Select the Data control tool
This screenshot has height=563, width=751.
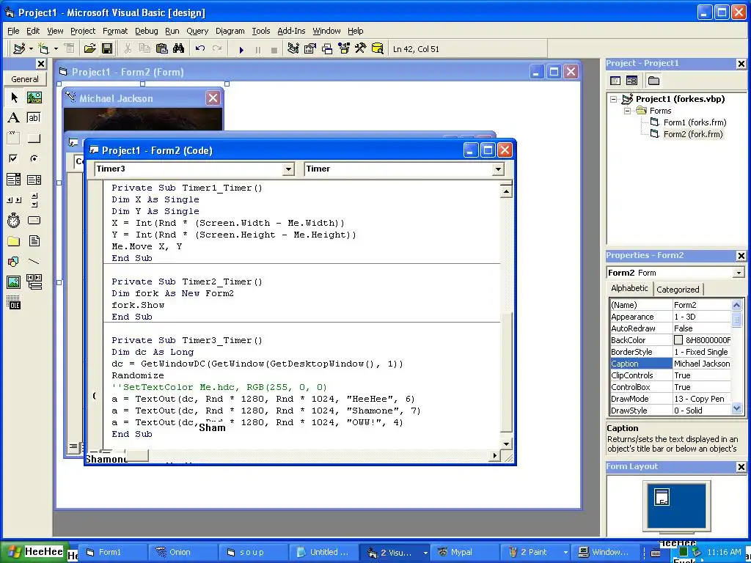tap(34, 282)
